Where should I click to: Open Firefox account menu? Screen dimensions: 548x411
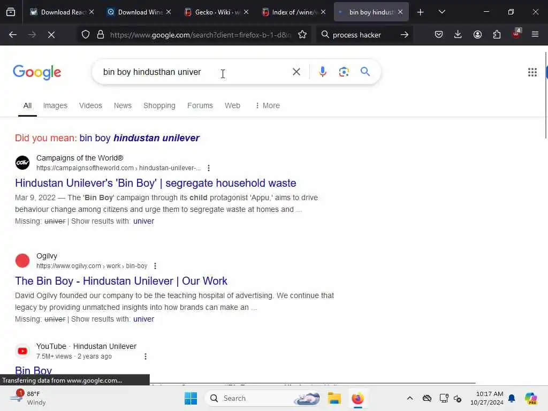coord(477,35)
